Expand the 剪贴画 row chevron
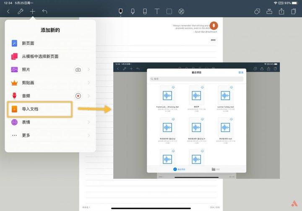Screen dimensions: 302x211 click(x=89, y=83)
